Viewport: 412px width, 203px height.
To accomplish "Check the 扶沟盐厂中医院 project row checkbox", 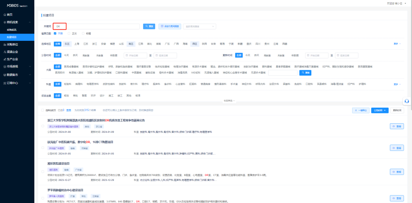I will (x=43, y=148).
